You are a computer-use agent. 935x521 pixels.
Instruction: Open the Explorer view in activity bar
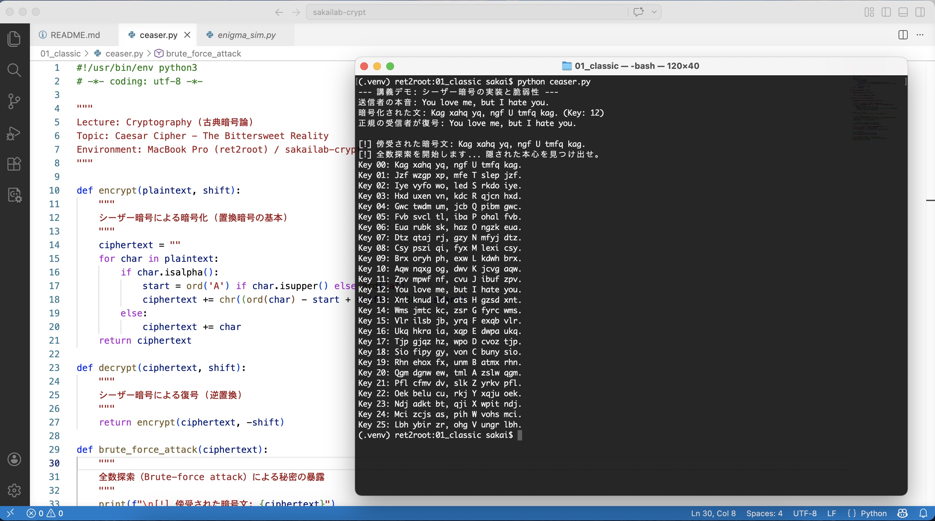click(14, 39)
